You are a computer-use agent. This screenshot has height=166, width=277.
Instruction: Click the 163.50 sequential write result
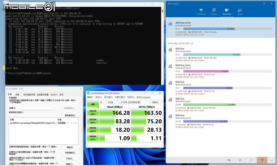[147, 113]
